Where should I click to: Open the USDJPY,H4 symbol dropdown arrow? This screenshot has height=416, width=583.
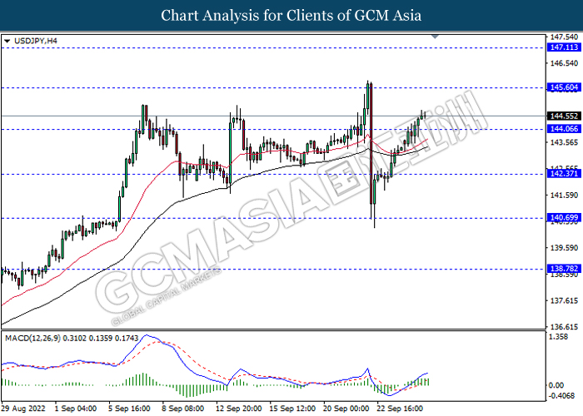(7, 41)
